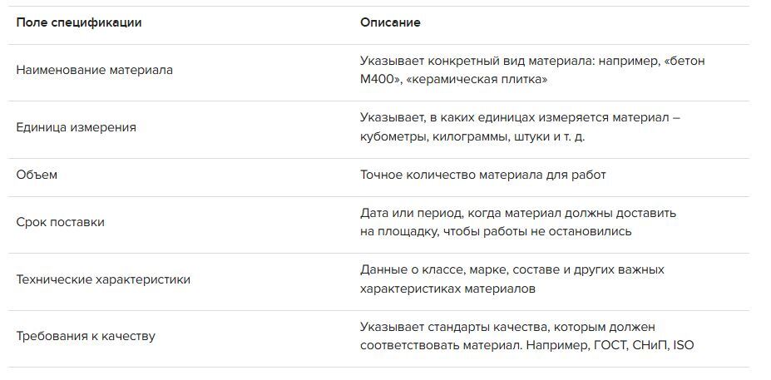The width and height of the screenshot is (771, 380).
Task: Click the description mentioning 'бетон М400'
Action: coord(532,71)
